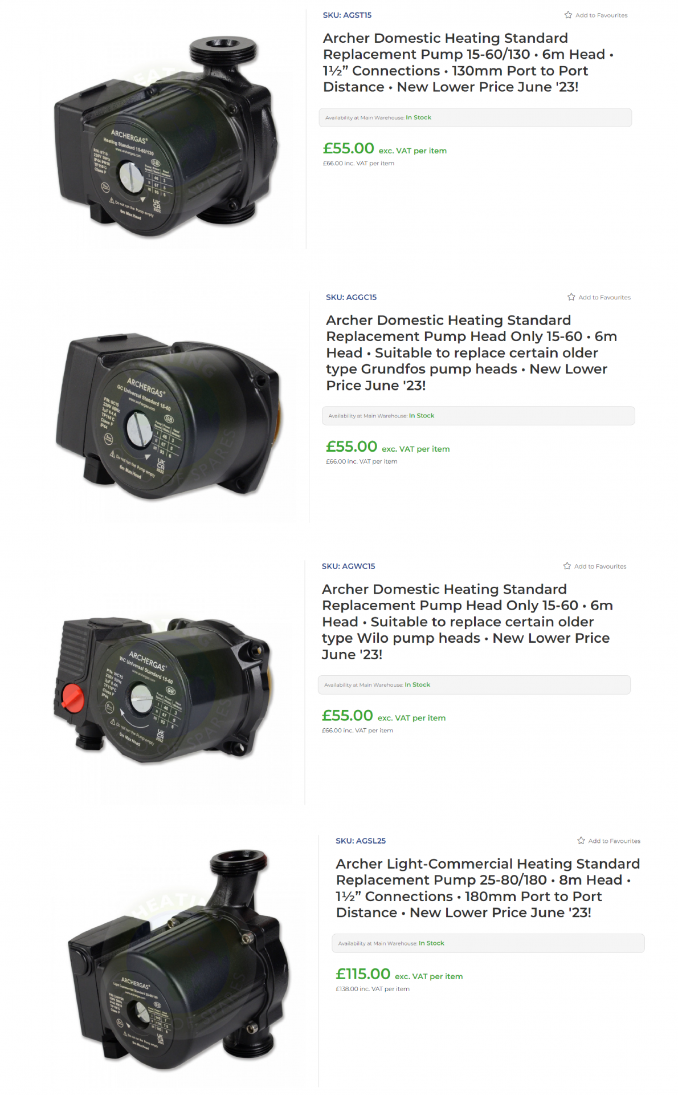
Task: Open the Light-Commercial Pump 25-80/180 title
Action: [x=488, y=888]
